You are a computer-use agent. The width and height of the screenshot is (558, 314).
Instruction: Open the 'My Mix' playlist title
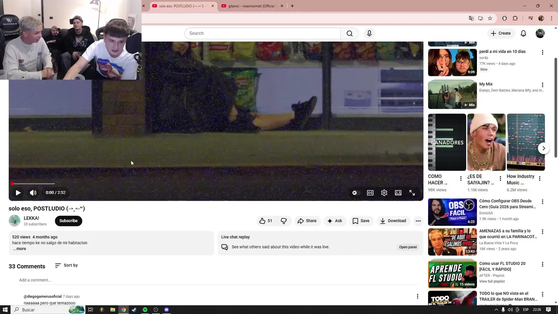486,84
